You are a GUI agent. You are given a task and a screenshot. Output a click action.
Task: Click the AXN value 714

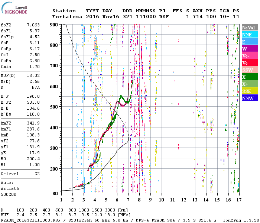tap(198, 17)
